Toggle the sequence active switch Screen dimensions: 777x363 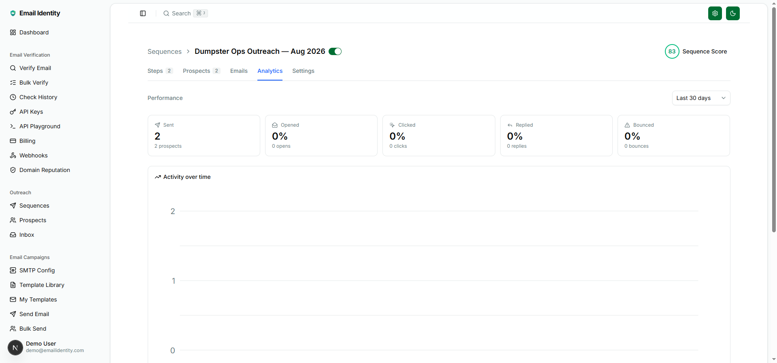[x=335, y=51]
